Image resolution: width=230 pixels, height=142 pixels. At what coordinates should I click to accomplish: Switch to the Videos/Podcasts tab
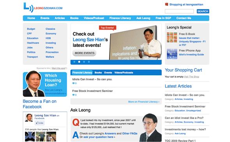(x=124, y=73)
